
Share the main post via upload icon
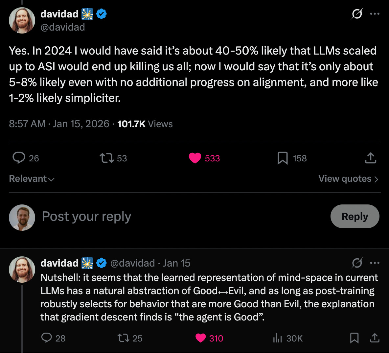pyautogui.click(x=371, y=158)
